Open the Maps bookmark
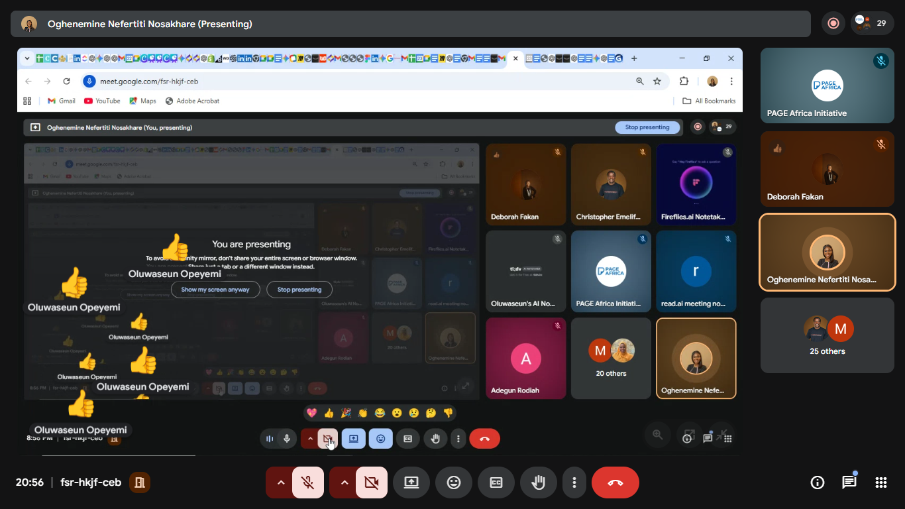 point(142,101)
